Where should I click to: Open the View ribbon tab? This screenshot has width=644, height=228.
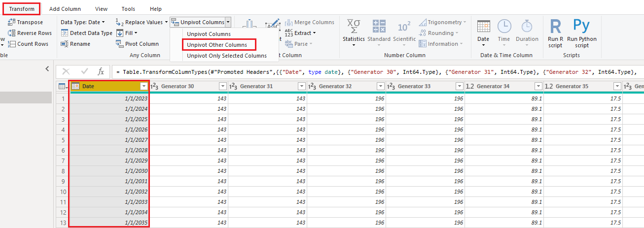click(101, 9)
